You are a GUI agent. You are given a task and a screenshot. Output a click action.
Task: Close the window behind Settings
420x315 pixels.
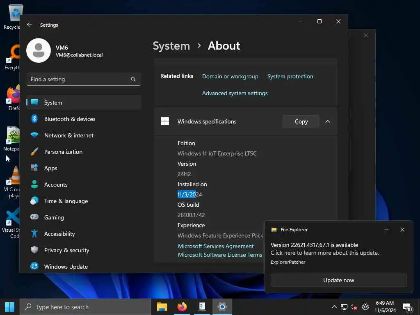pos(365,35)
